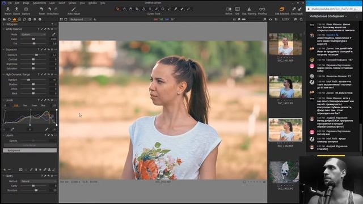
Task: Open DSC_1451 thumbnail in browser
Action: (x=285, y=44)
